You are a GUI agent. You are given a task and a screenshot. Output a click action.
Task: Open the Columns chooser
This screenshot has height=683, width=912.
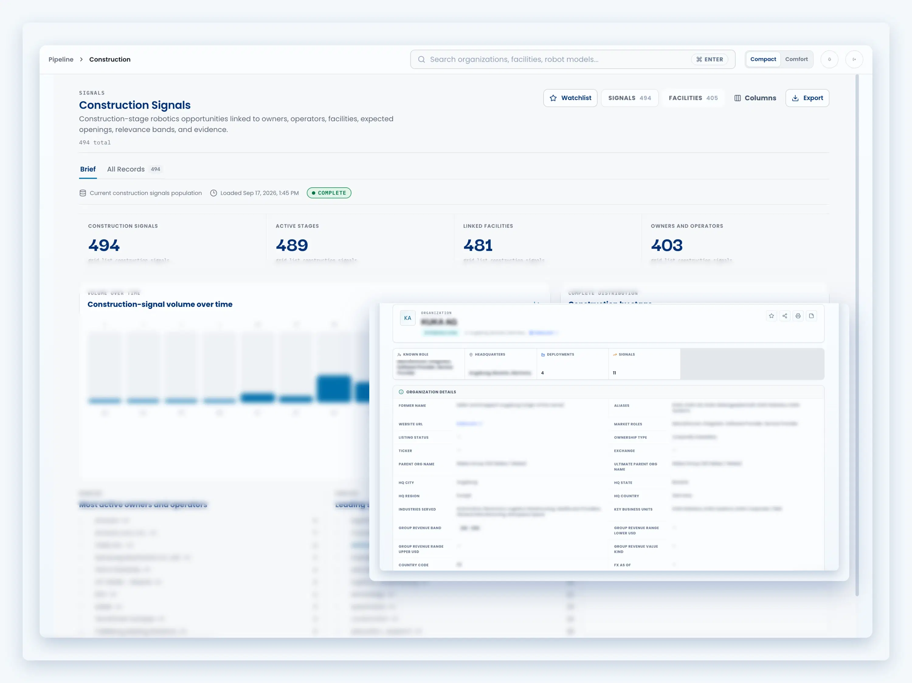(x=755, y=98)
